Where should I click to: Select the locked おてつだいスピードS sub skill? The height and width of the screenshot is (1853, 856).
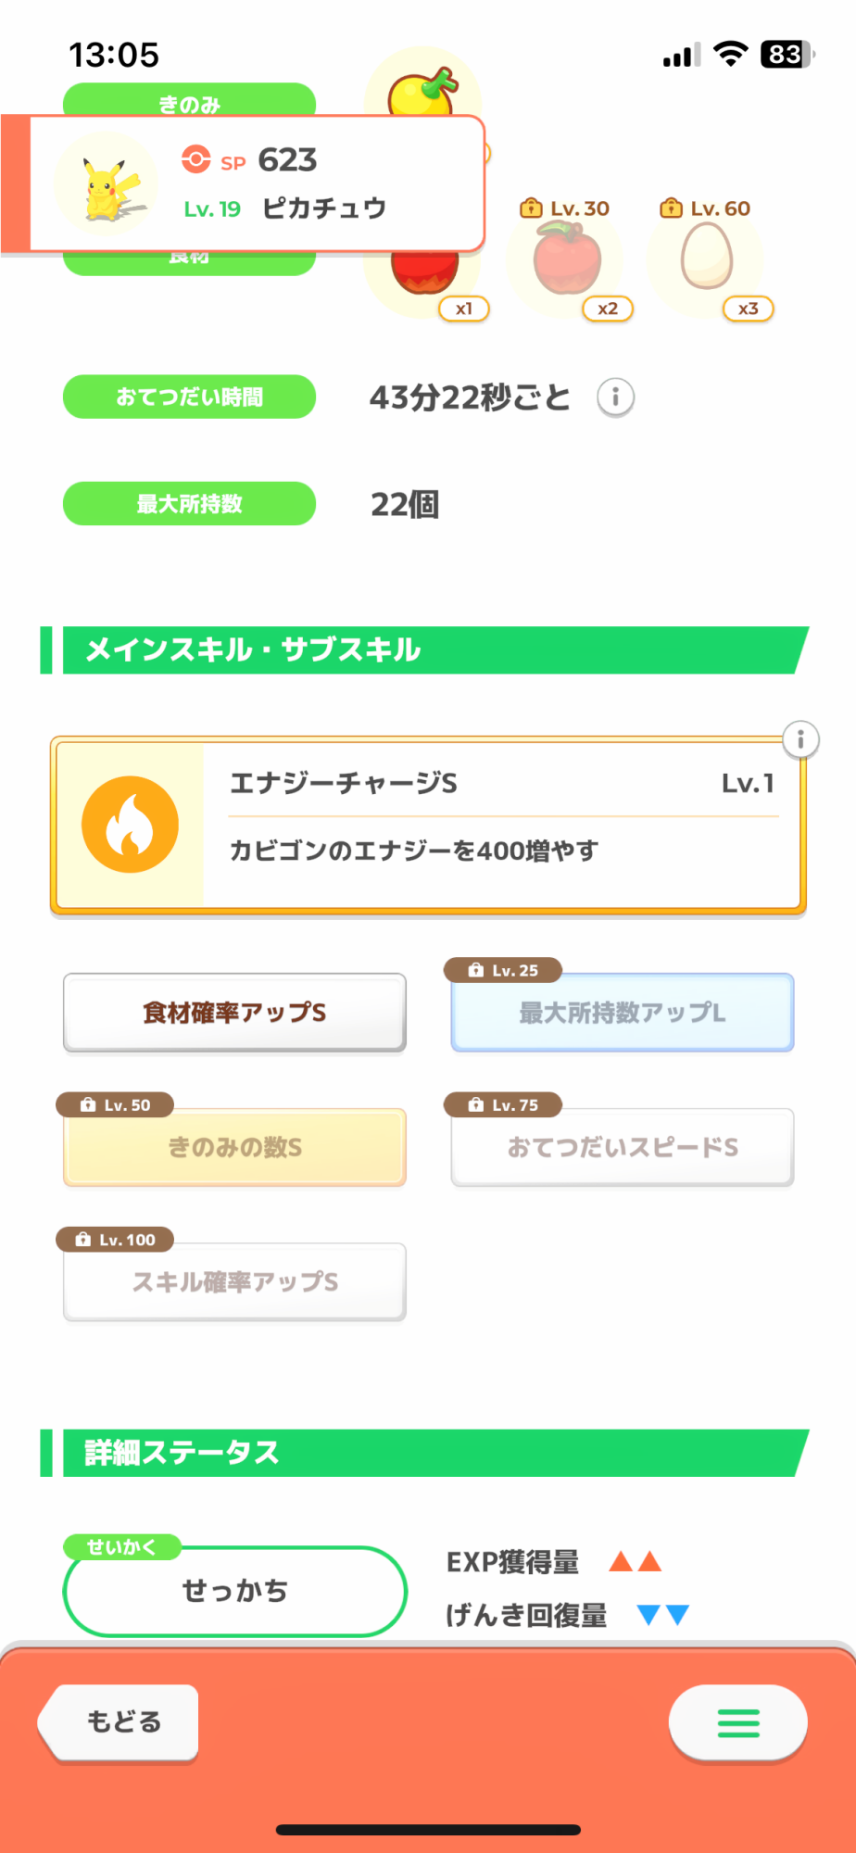point(622,1147)
